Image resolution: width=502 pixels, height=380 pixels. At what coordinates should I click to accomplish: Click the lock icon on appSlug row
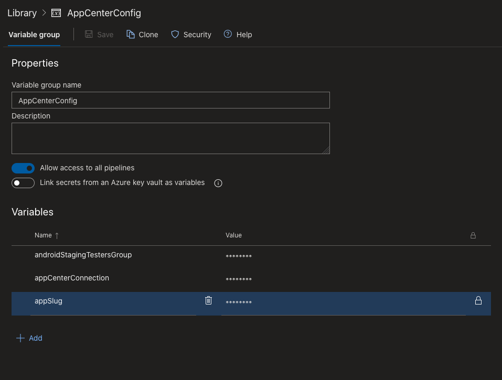click(x=478, y=300)
